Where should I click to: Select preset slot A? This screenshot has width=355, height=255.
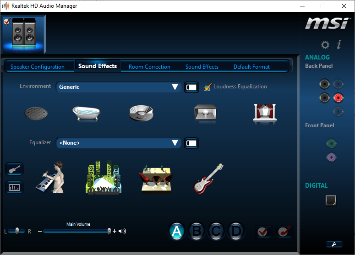tap(177, 231)
